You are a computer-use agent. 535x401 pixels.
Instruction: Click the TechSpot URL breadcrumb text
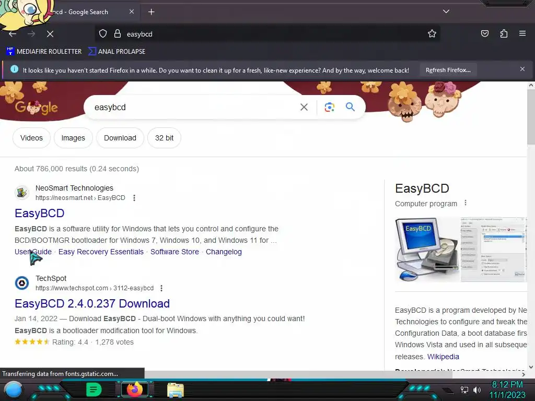click(95, 288)
